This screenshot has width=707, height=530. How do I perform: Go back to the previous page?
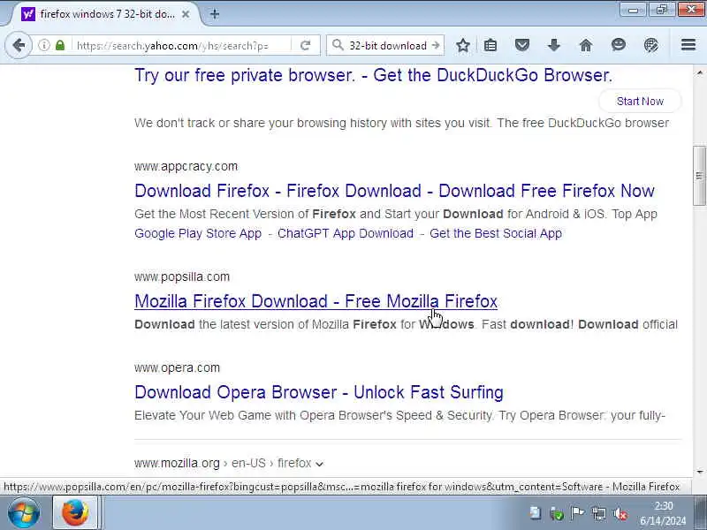[19, 45]
